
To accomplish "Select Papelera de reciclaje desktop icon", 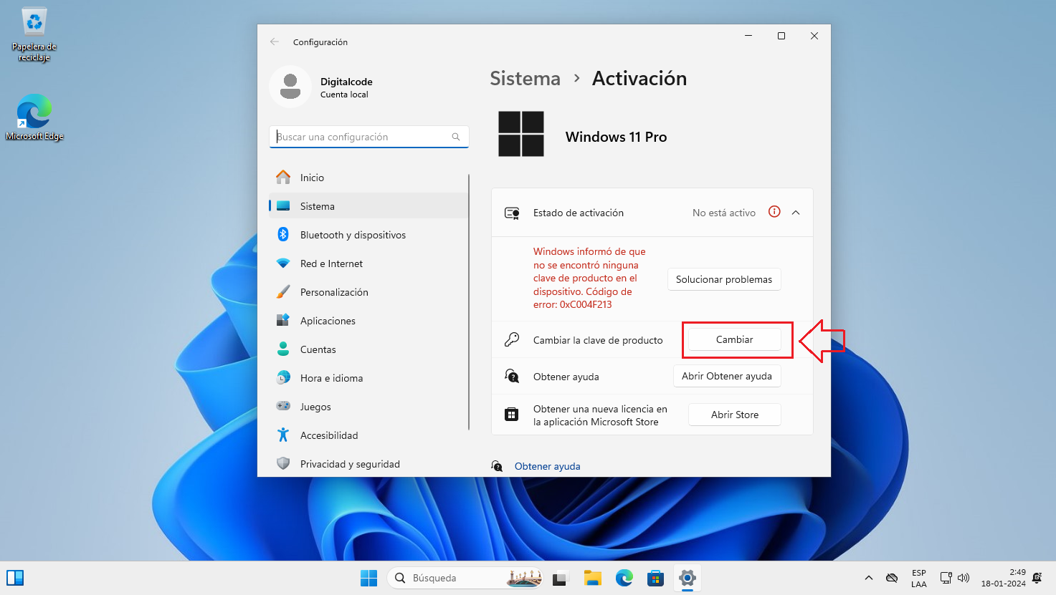I will [34, 34].
